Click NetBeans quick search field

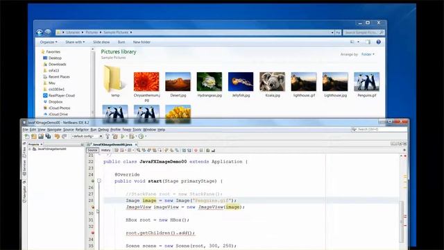[379, 129]
